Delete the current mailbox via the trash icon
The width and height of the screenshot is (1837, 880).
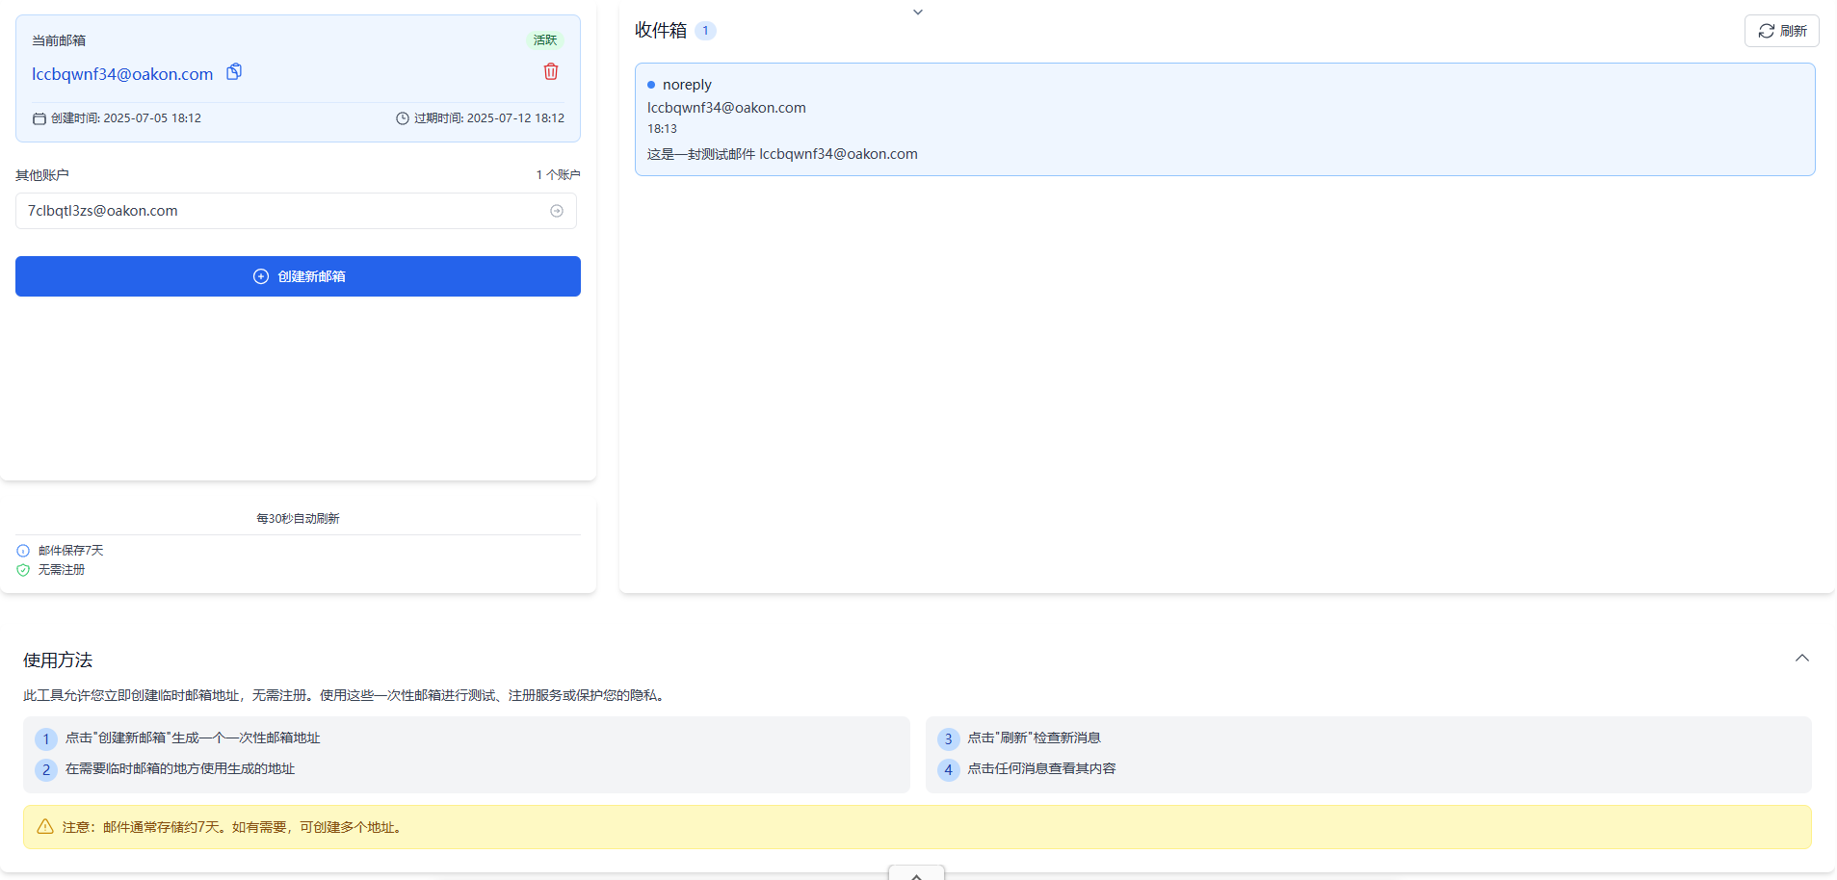550,71
